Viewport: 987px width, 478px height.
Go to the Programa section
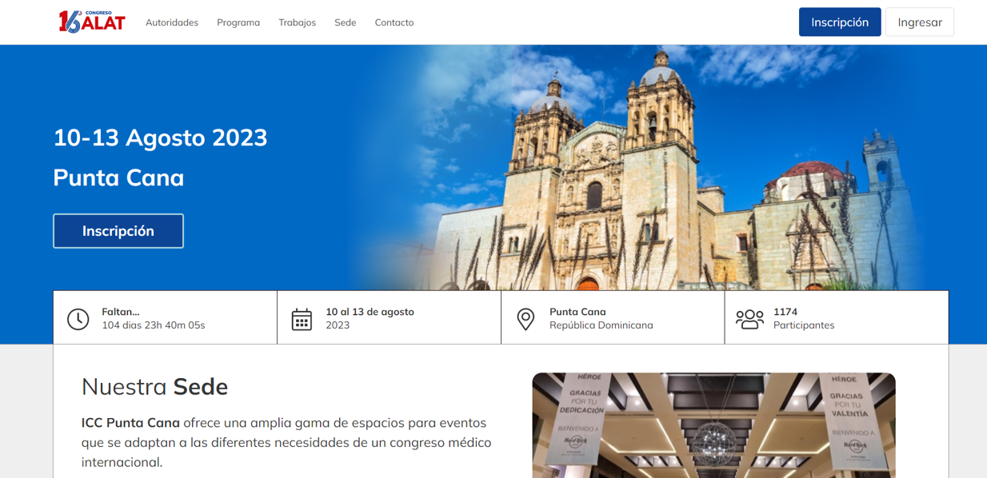click(238, 22)
